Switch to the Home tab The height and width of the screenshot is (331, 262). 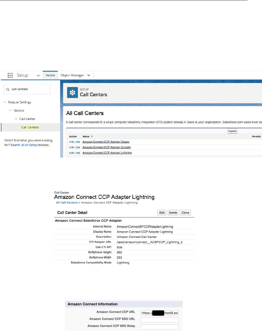click(50, 75)
